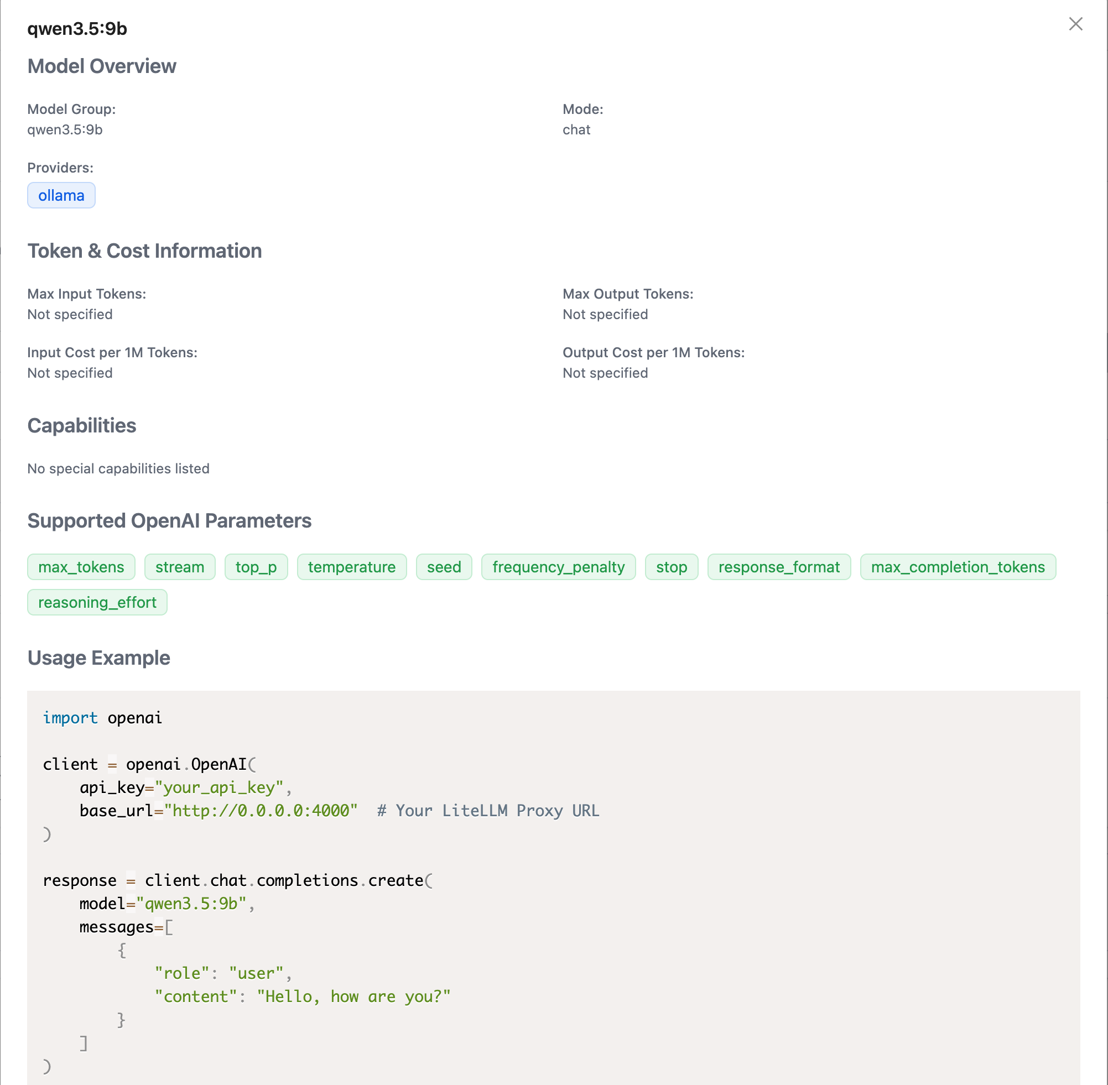Click the Supported OpenAI Parameters heading
Screen dimensions: 1108x1085
[169, 521]
